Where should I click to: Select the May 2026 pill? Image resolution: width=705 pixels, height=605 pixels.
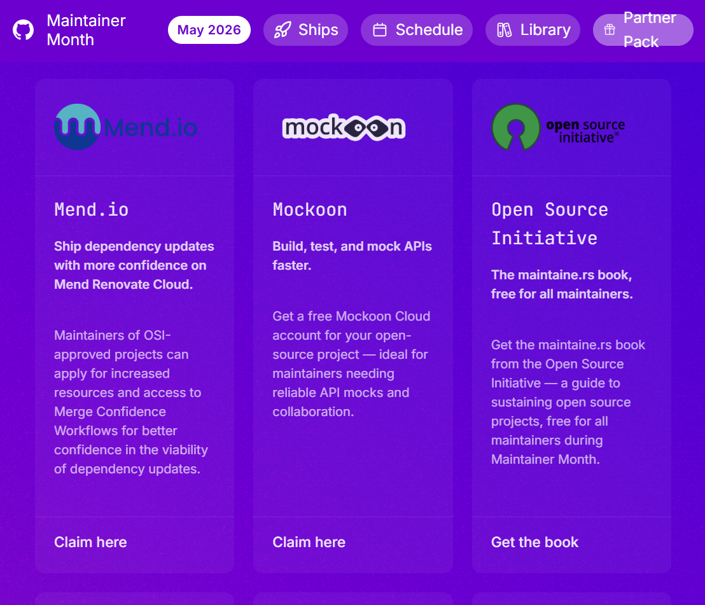[209, 30]
